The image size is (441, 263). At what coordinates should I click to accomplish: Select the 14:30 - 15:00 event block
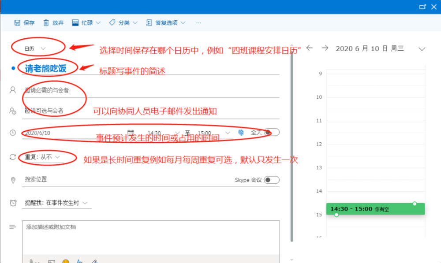click(x=375, y=209)
